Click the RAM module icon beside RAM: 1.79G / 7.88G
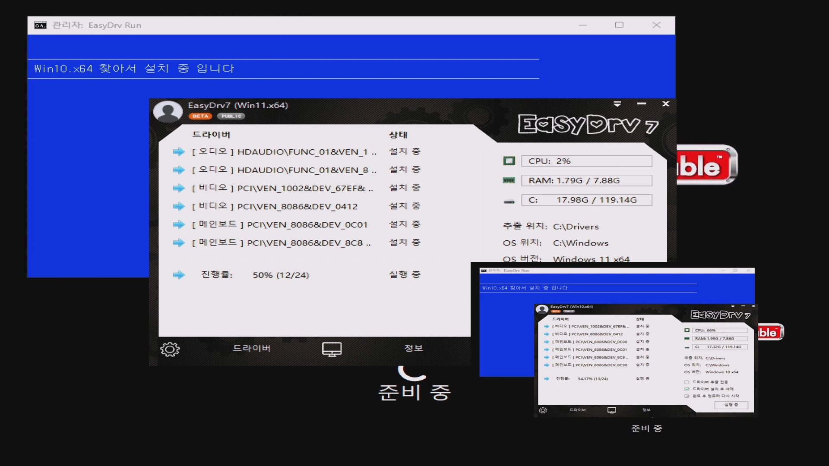This screenshot has width=829, height=466. pos(509,180)
